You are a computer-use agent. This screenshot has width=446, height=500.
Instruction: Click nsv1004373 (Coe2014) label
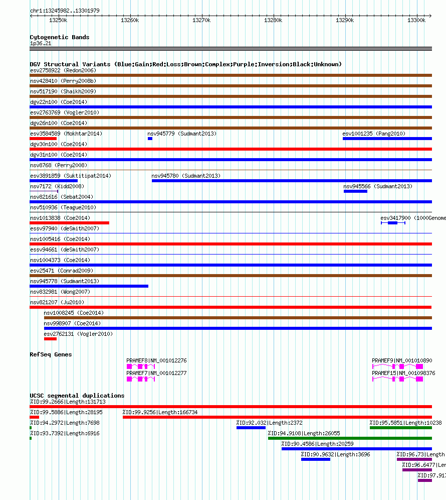60,260
